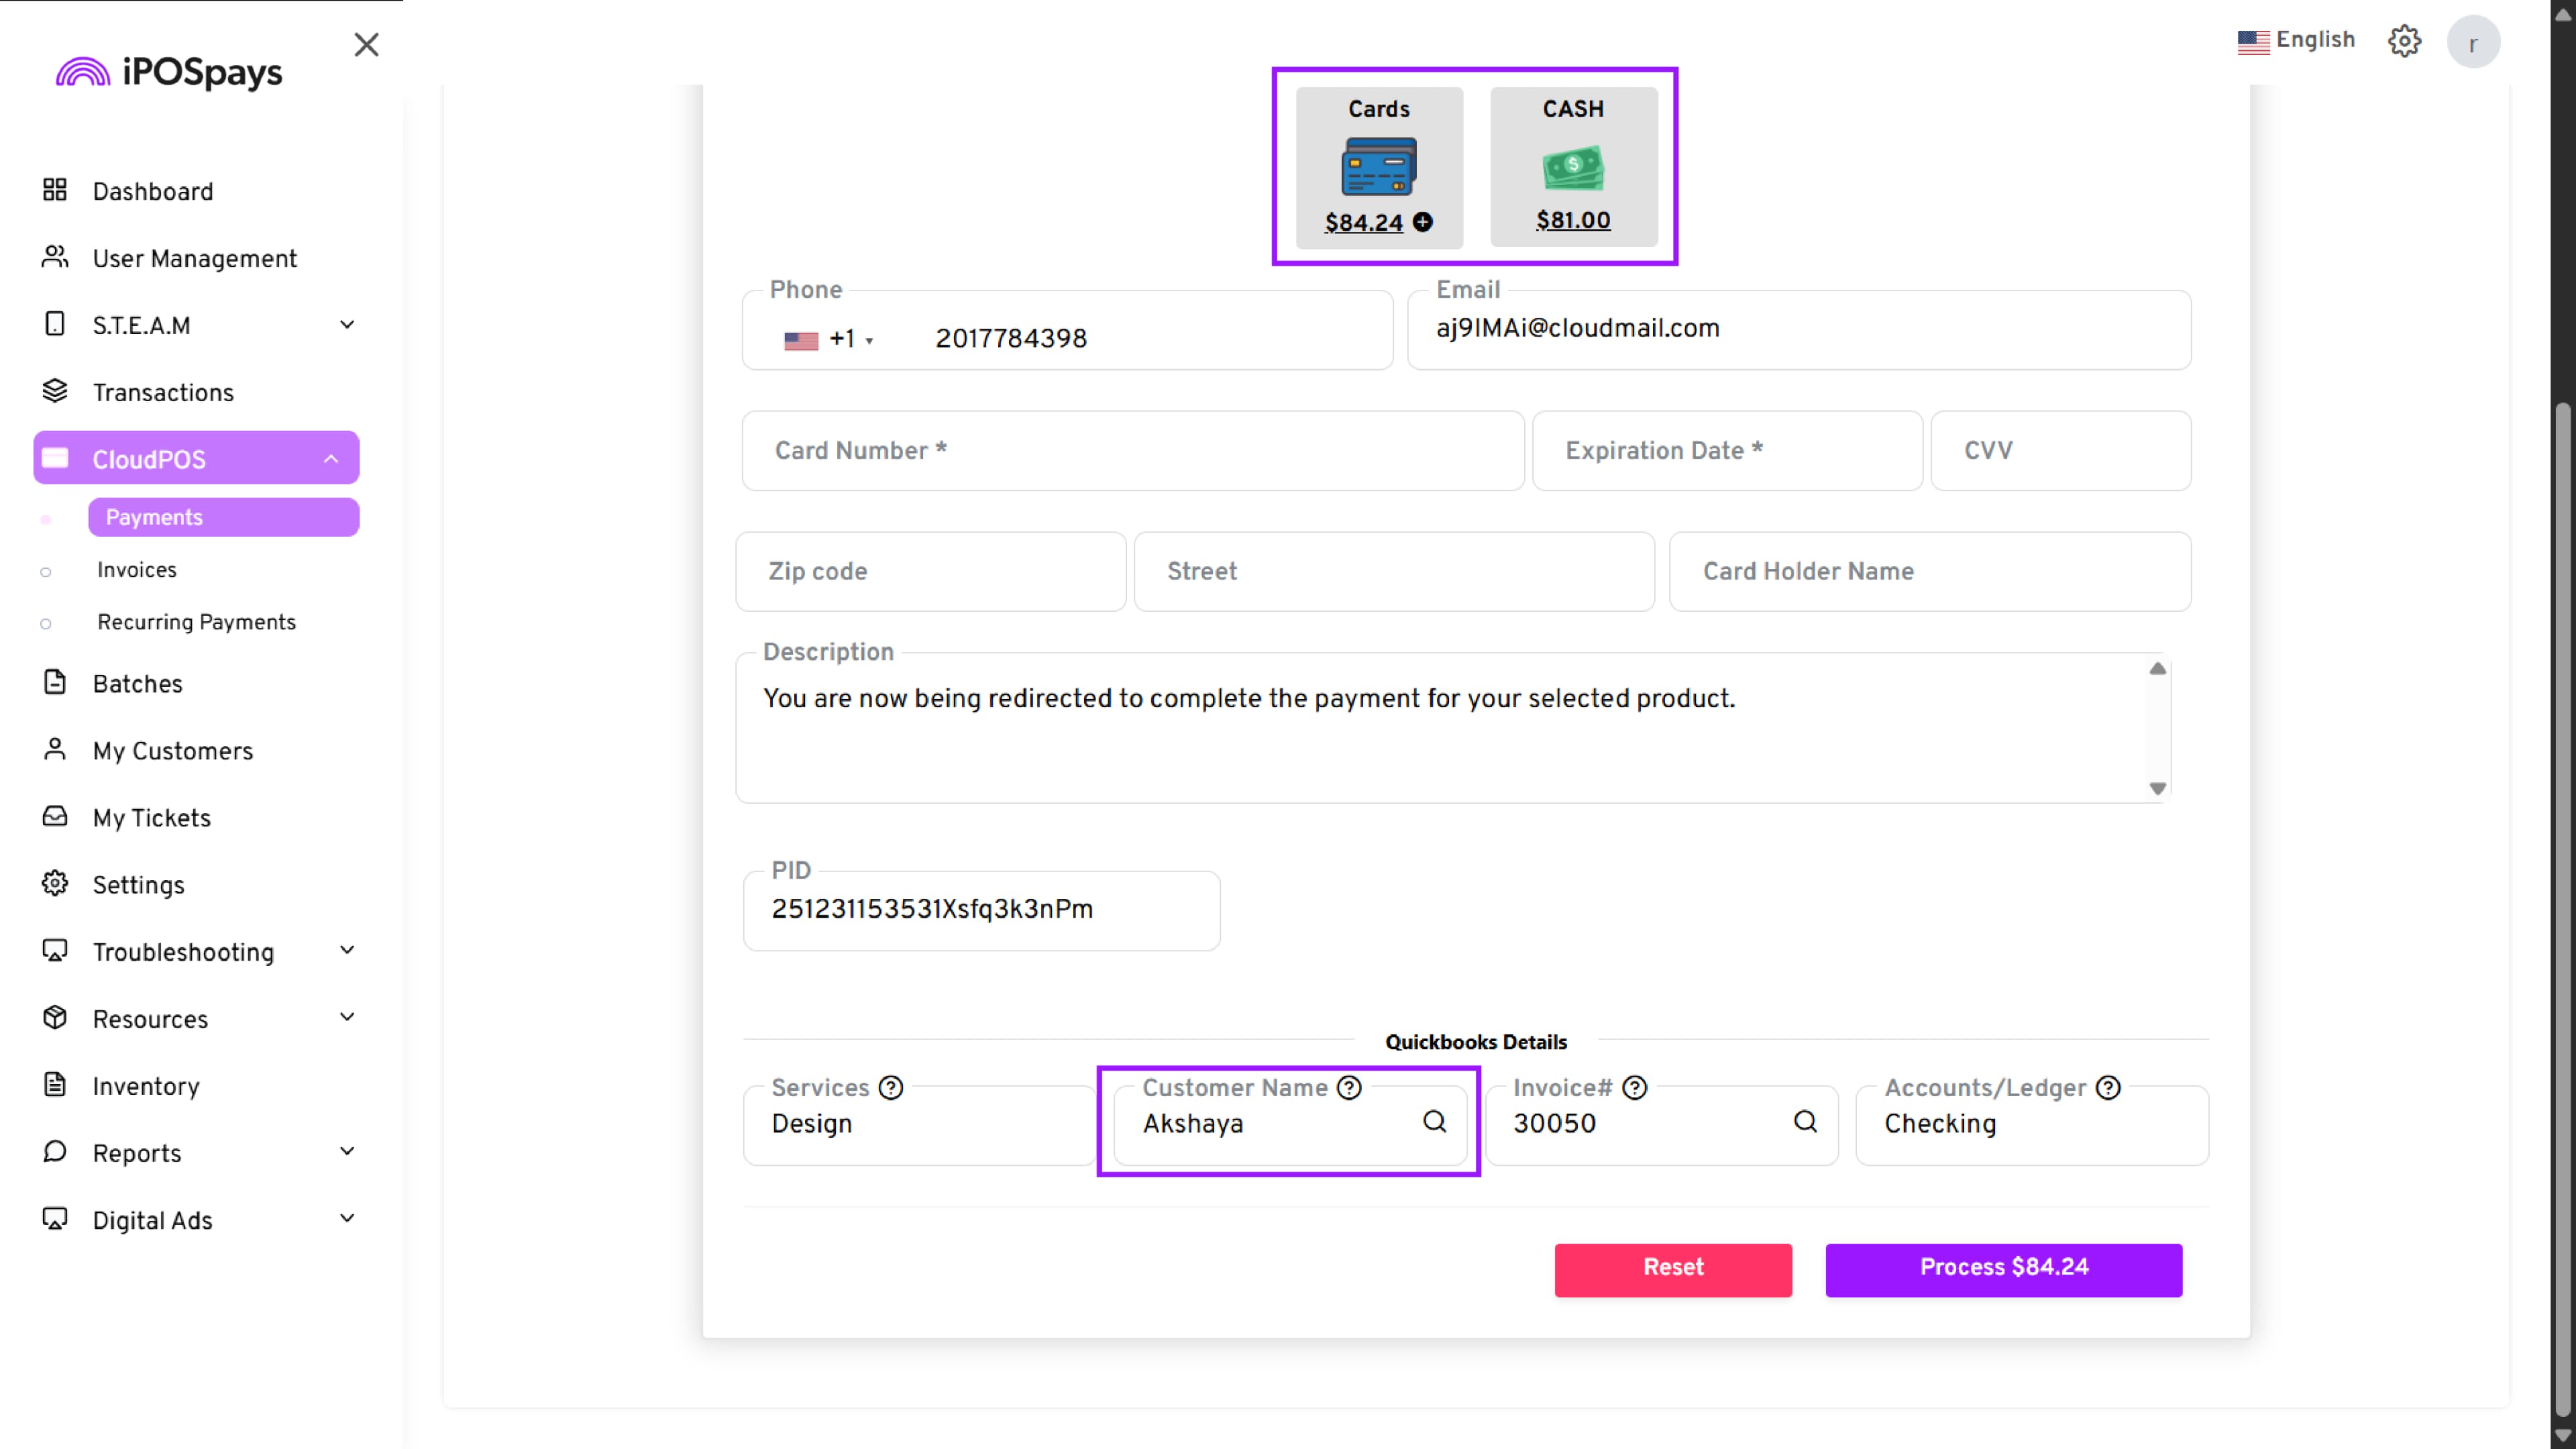Screen dimensions: 2576x1449
Task: Click the plus icon beside $84.24
Action: [x=1422, y=222]
